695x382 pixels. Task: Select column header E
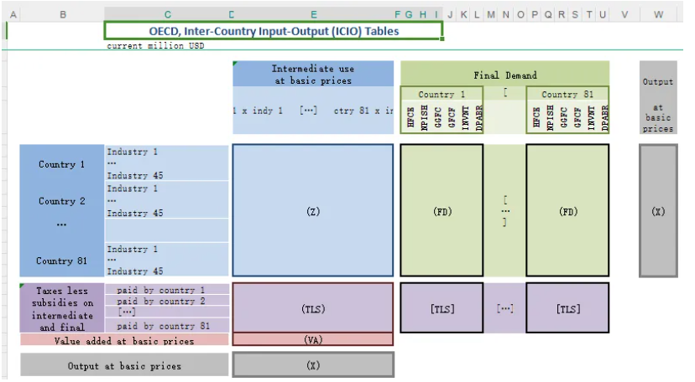(x=313, y=14)
